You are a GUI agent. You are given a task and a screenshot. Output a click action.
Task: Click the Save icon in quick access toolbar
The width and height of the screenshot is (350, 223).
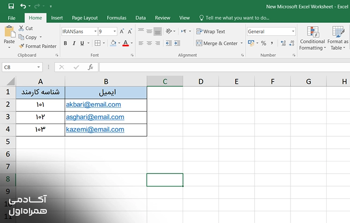click(x=11, y=6)
